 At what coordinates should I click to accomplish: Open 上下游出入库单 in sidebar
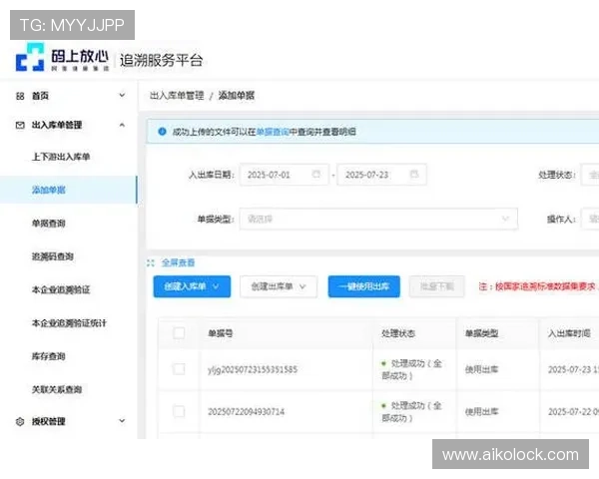click(61, 157)
